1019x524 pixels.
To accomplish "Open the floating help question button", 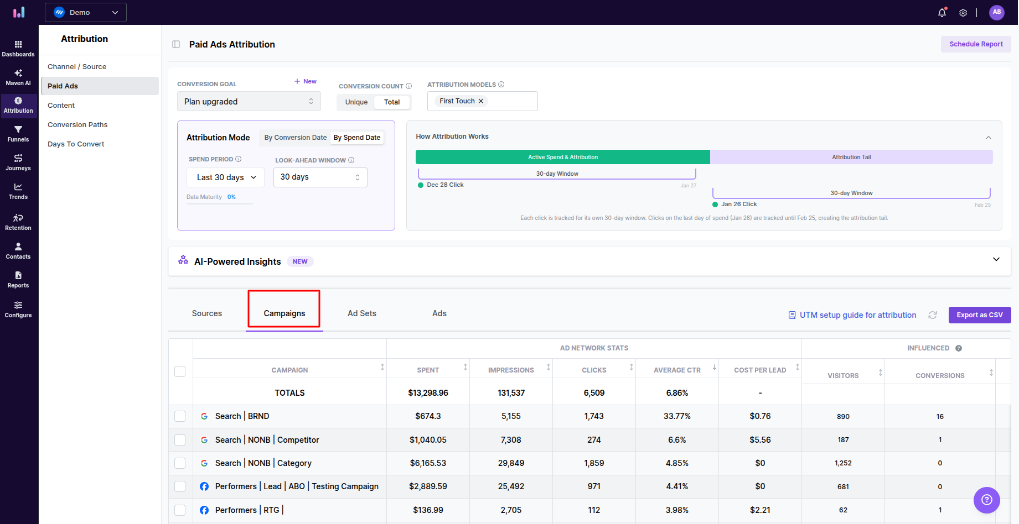I will [x=986, y=500].
